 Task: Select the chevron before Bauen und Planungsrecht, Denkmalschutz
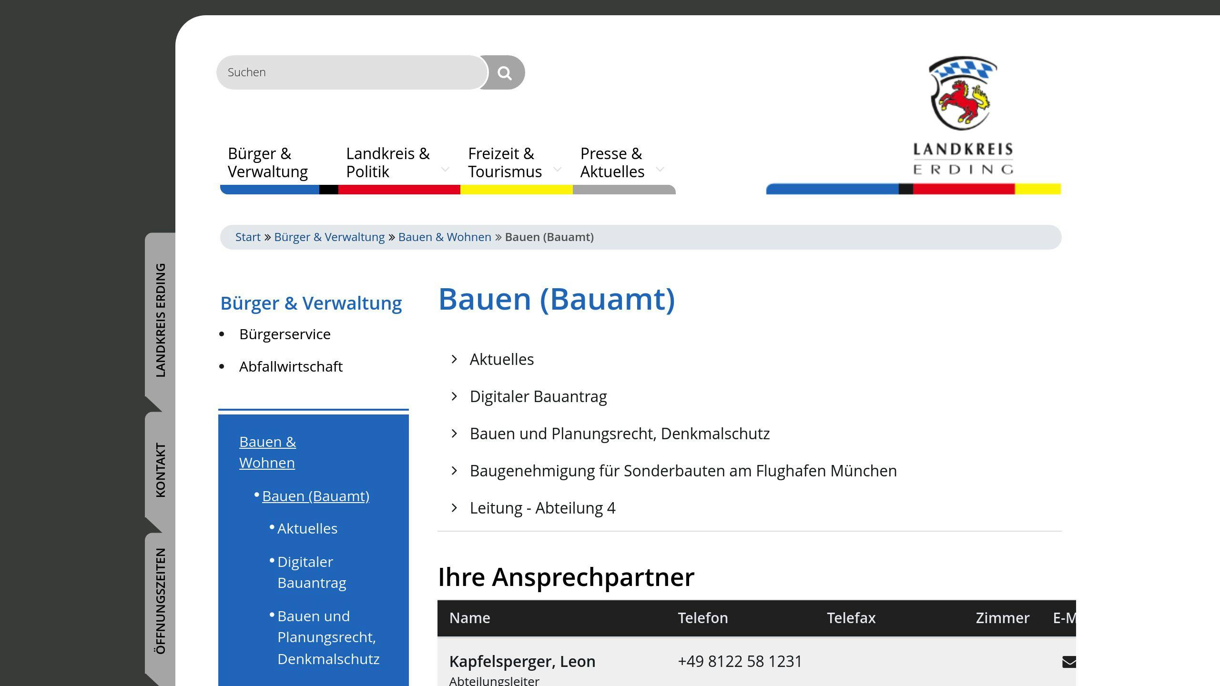click(x=453, y=434)
